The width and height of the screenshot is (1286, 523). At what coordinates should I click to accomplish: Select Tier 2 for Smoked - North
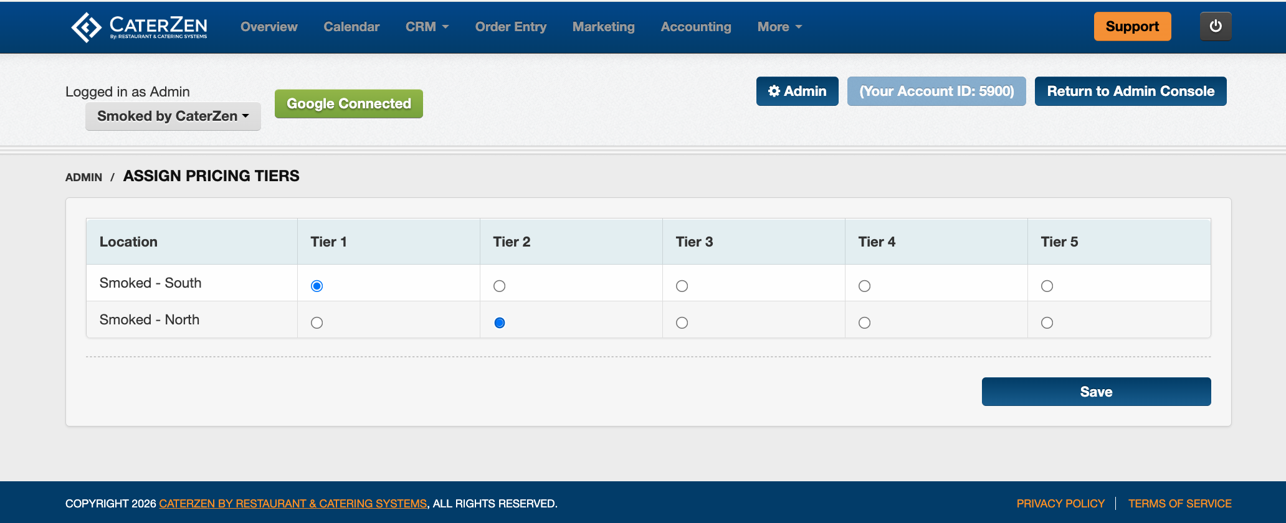coord(500,323)
